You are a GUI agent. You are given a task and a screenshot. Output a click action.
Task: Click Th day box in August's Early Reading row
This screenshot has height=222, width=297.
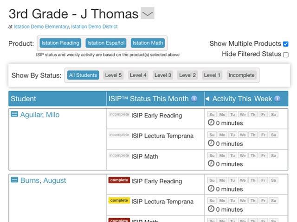[253, 180]
